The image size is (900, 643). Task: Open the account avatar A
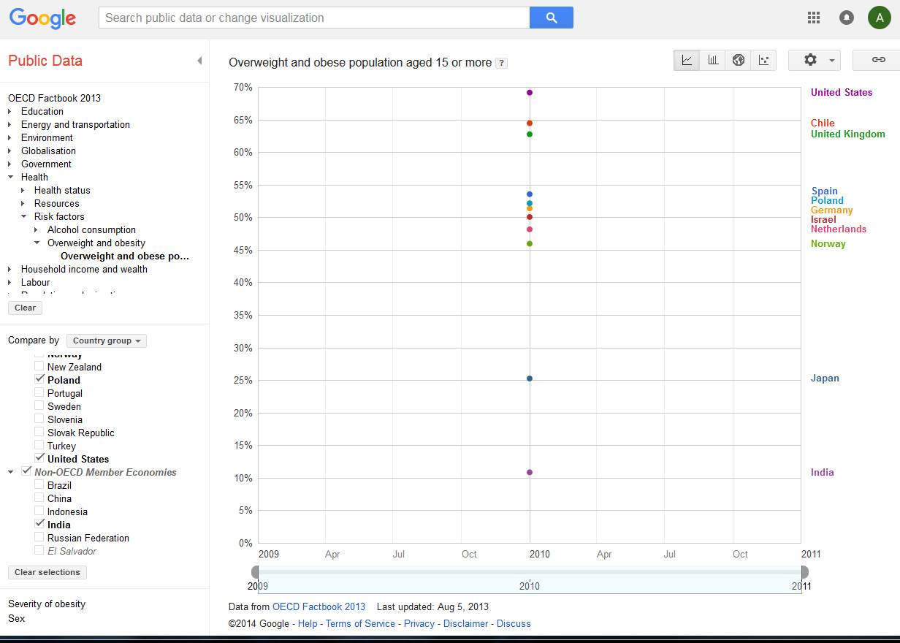pyautogui.click(x=879, y=18)
